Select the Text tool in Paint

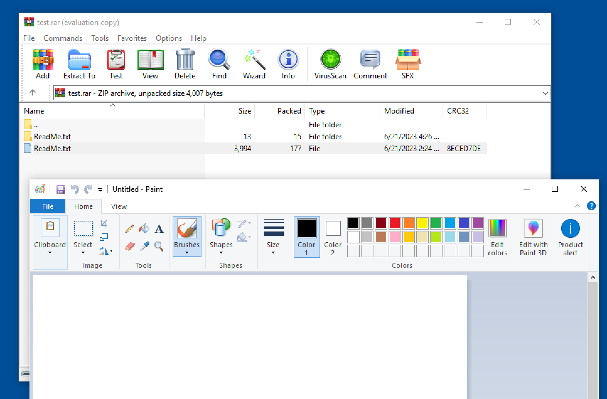(x=159, y=229)
